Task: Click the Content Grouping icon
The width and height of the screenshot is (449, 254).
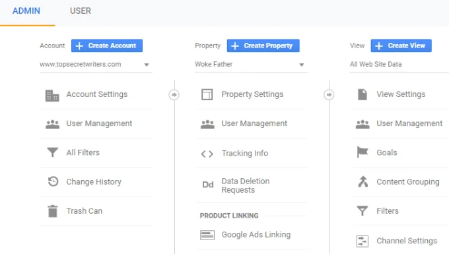Action: tap(363, 181)
